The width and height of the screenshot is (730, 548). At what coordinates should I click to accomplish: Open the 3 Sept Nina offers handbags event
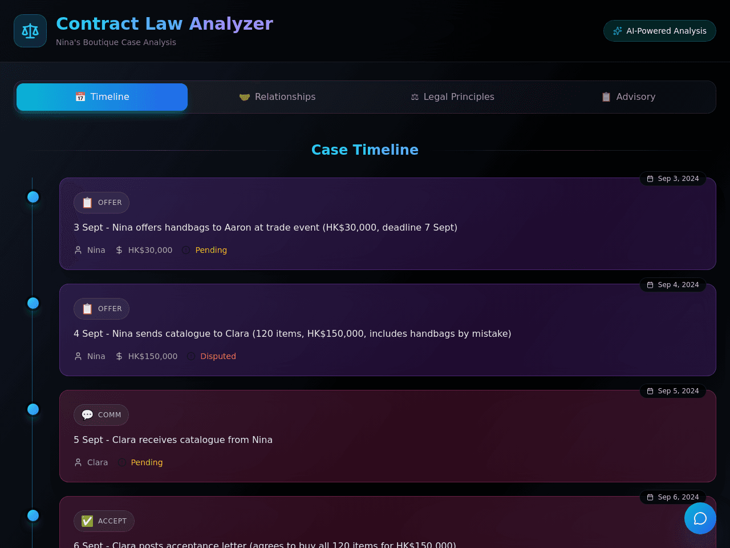(388, 224)
